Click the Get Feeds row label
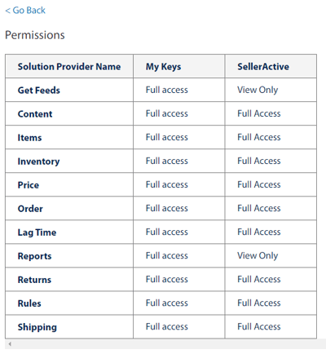Screen dimensions: 326x354 point(39,91)
